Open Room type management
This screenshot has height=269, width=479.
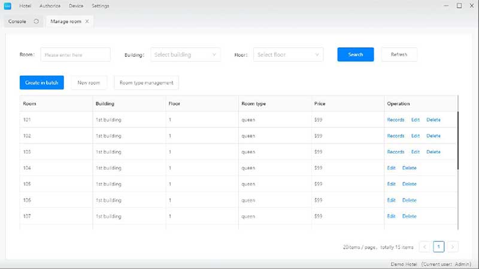point(146,82)
